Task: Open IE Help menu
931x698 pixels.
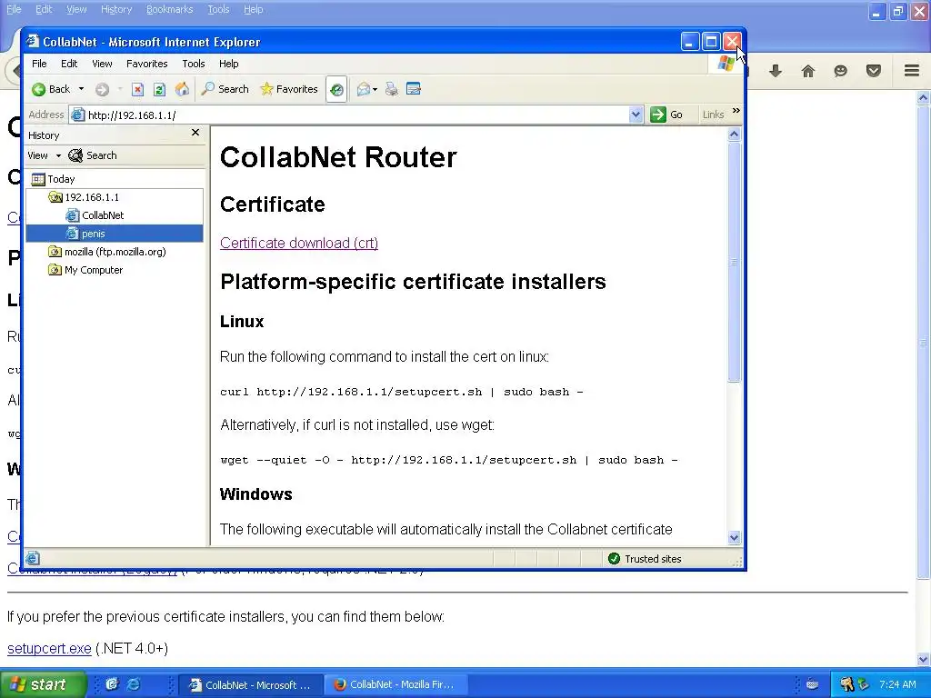Action: click(228, 64)
